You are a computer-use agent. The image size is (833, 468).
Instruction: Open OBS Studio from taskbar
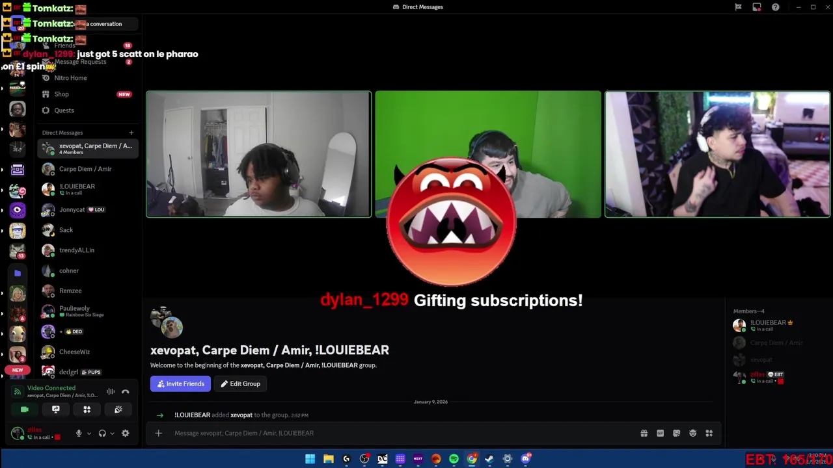(364, 459)
